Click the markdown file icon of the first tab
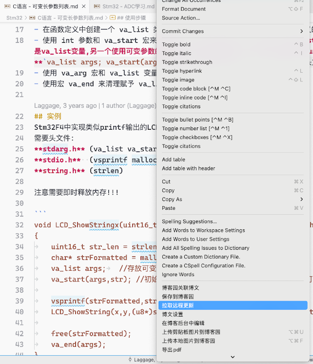This screenshot has width=313, height=364. tap(7, 6)
